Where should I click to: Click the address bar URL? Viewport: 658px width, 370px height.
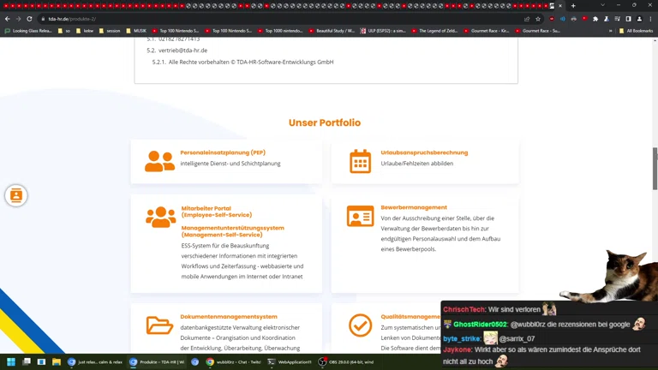[x=72, y=19]
